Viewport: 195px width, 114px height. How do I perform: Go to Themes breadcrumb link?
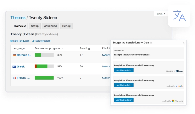tap(18, 17)
